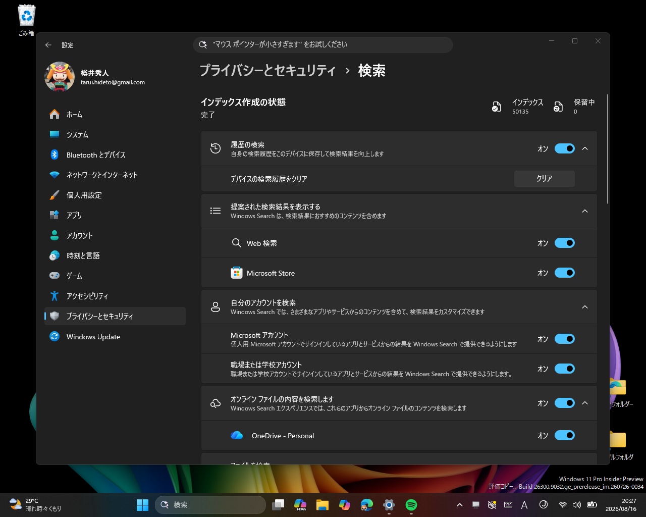The image size is (646, 517).
Task: Open Task View on the taskbar
Action: (x=278, y=505)
